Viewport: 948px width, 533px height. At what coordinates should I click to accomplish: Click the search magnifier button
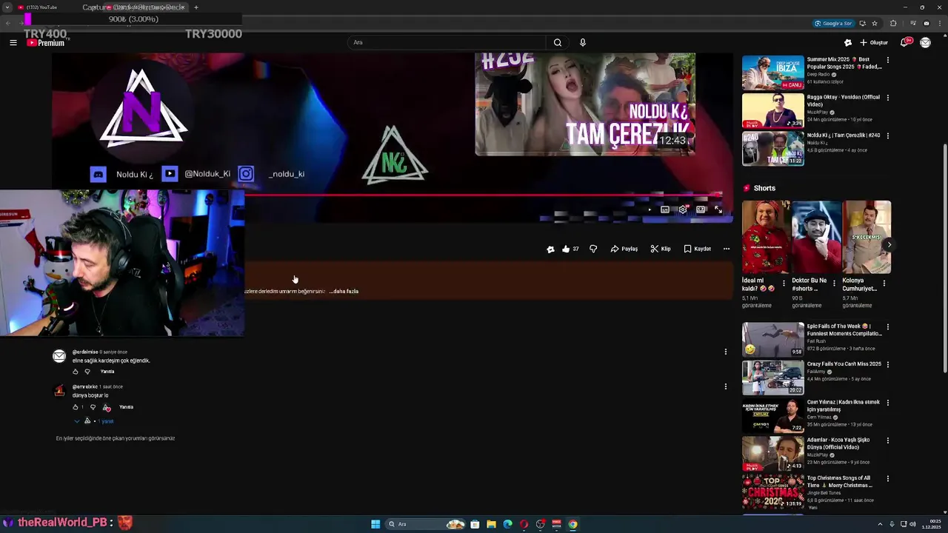coord(558,42)
